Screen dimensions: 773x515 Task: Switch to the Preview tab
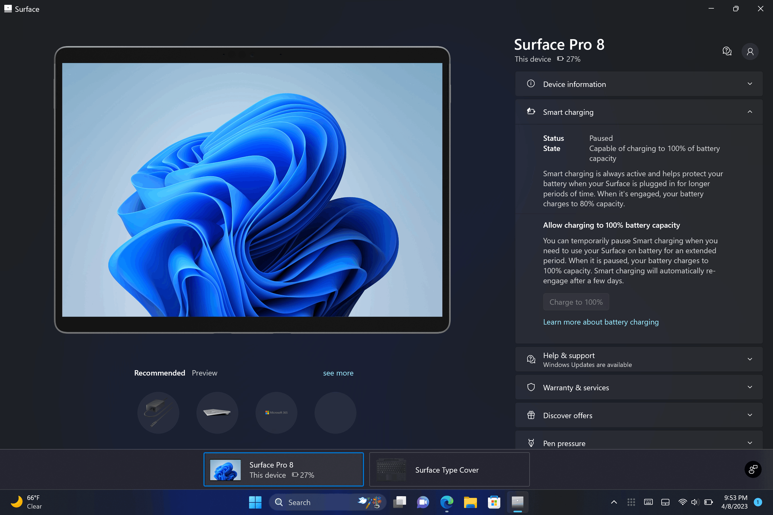click(x=205, y=373)
